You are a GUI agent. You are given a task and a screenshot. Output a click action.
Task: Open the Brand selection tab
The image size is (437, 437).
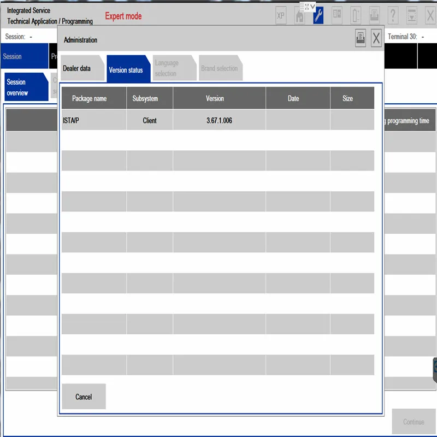221,68
